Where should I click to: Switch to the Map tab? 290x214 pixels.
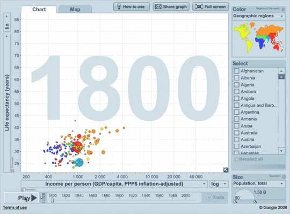[75, 10]
